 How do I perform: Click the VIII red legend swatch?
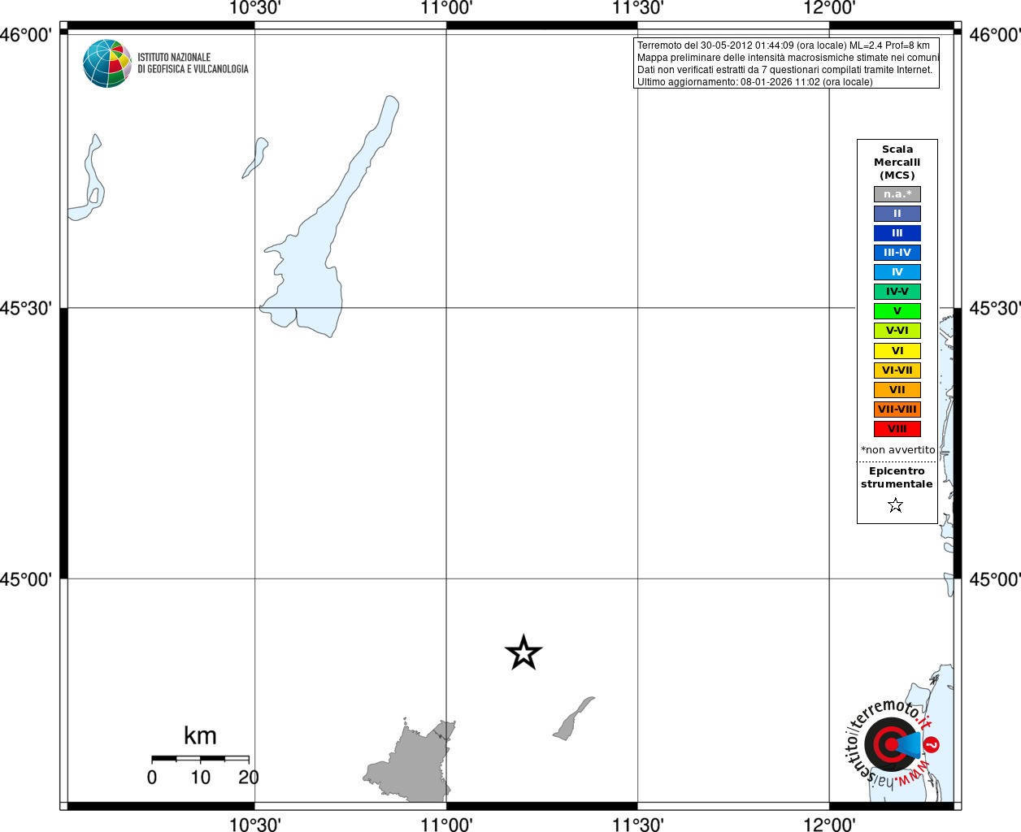897,429
